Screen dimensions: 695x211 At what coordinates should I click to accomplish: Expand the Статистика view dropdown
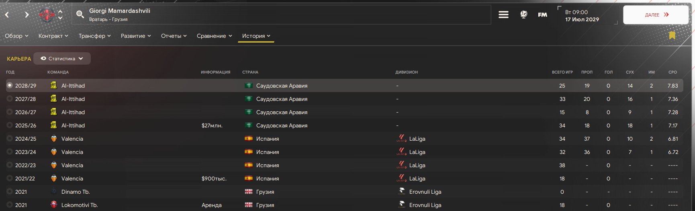point(62,58)
